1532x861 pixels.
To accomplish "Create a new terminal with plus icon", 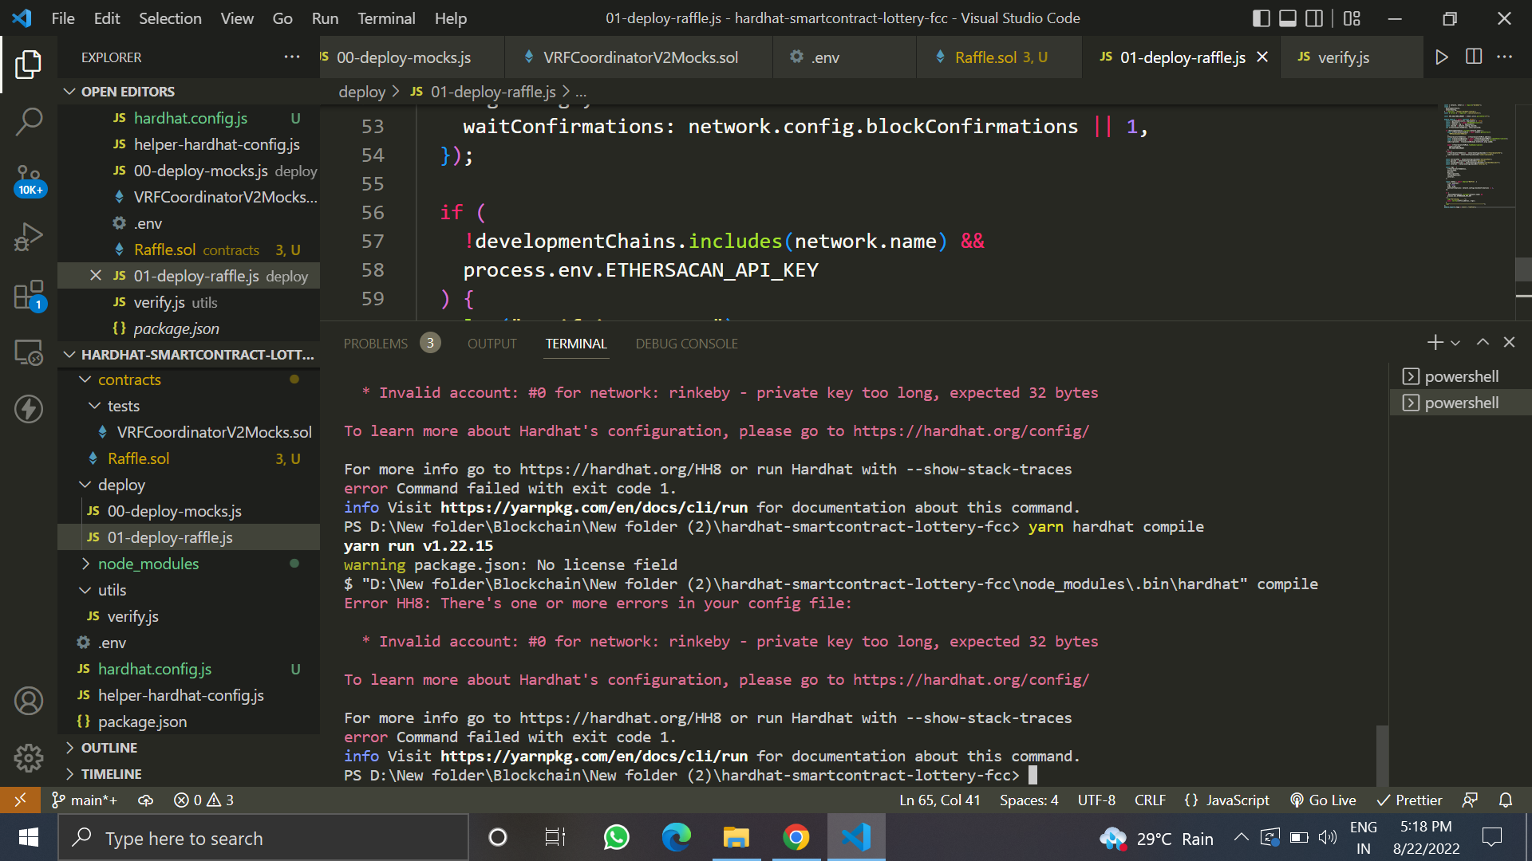I will coord(1435,342).
